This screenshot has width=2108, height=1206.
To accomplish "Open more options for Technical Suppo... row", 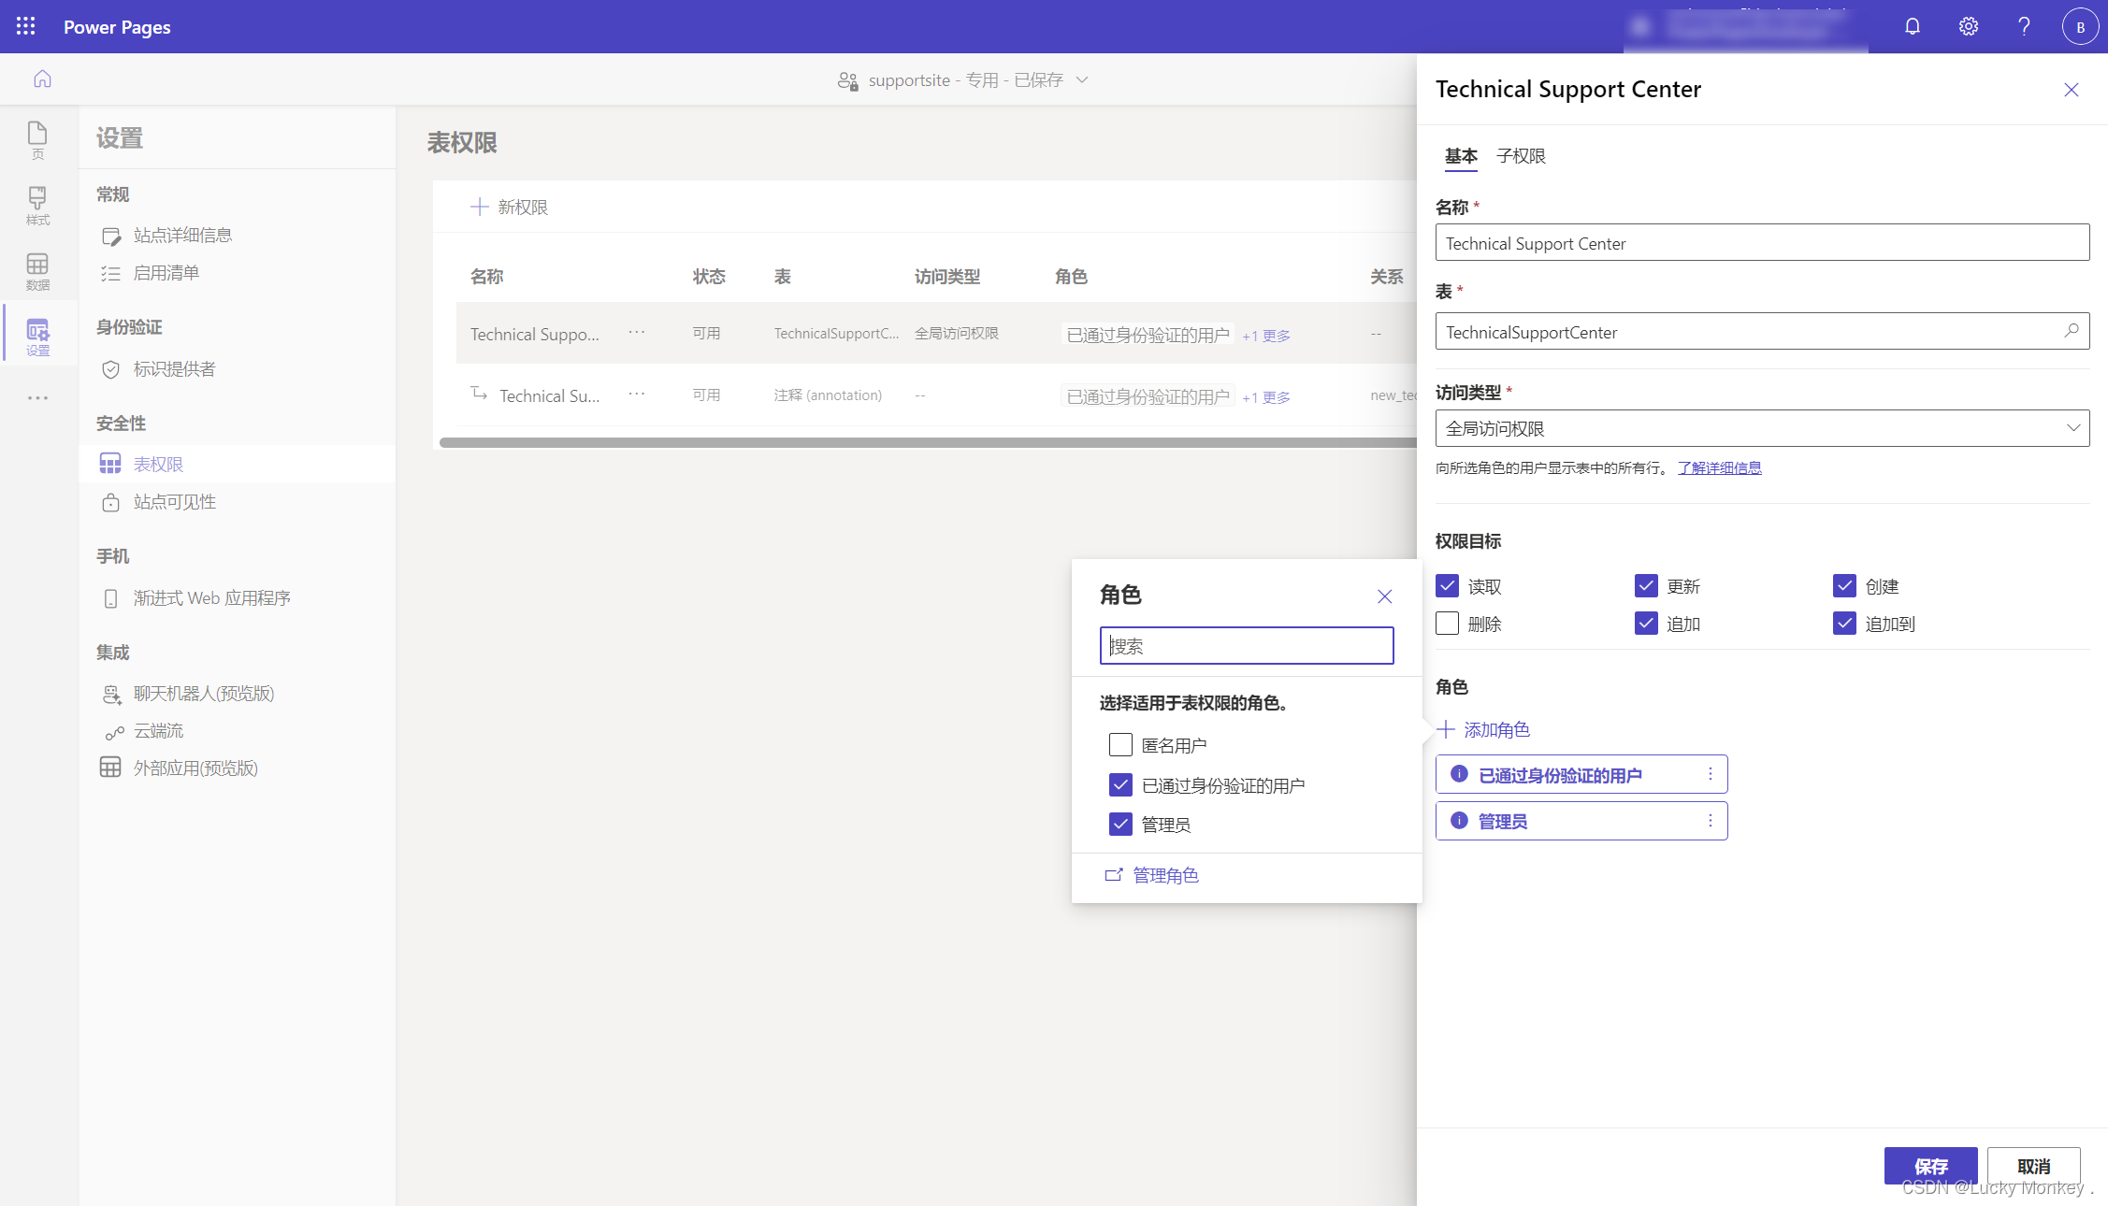I will point(637,333).
